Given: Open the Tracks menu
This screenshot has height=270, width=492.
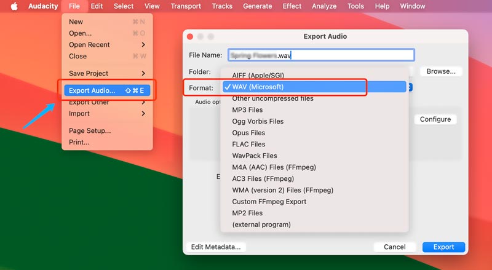Looking at the screenshot, I should pyautogui.click(x=222, y=6).
